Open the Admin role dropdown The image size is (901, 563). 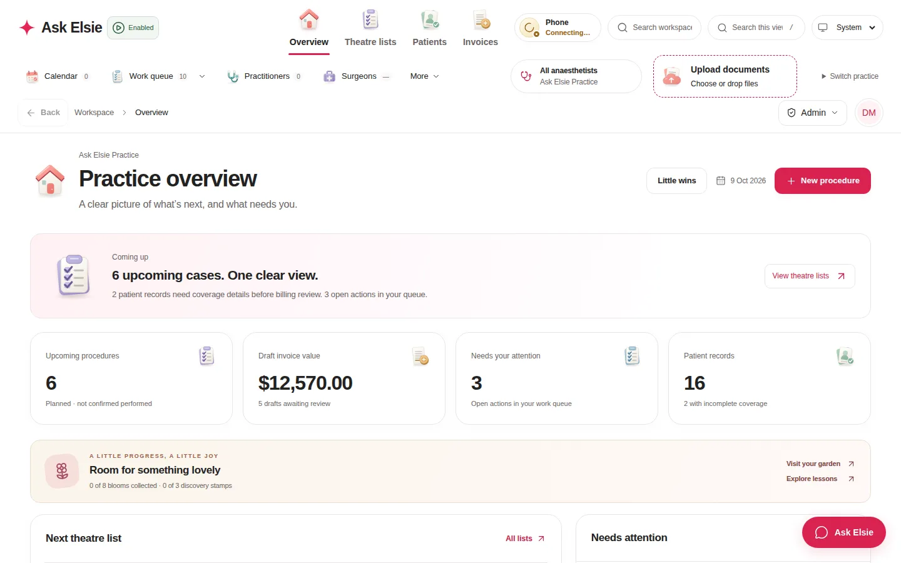click(x=813, y=113)
